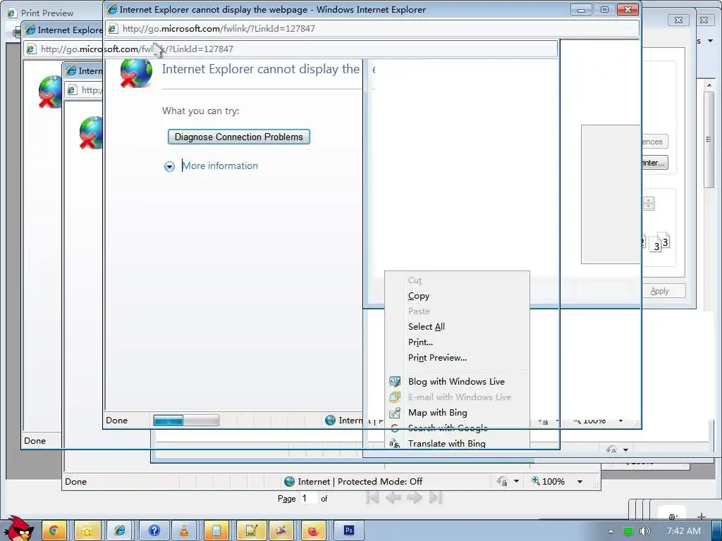Click page icon in frontmost address bar
722x541 pixels.
pyautogui.click(x=113, y=28)
